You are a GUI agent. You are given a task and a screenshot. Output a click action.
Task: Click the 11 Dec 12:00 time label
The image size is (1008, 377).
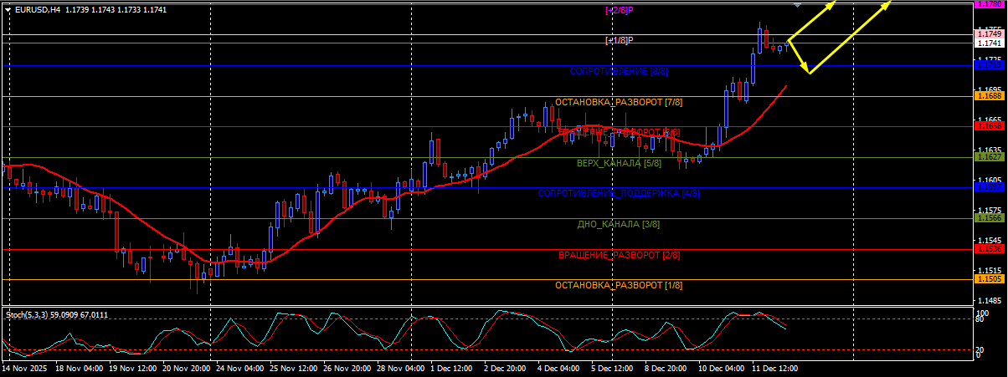click(x=774, y=368)
